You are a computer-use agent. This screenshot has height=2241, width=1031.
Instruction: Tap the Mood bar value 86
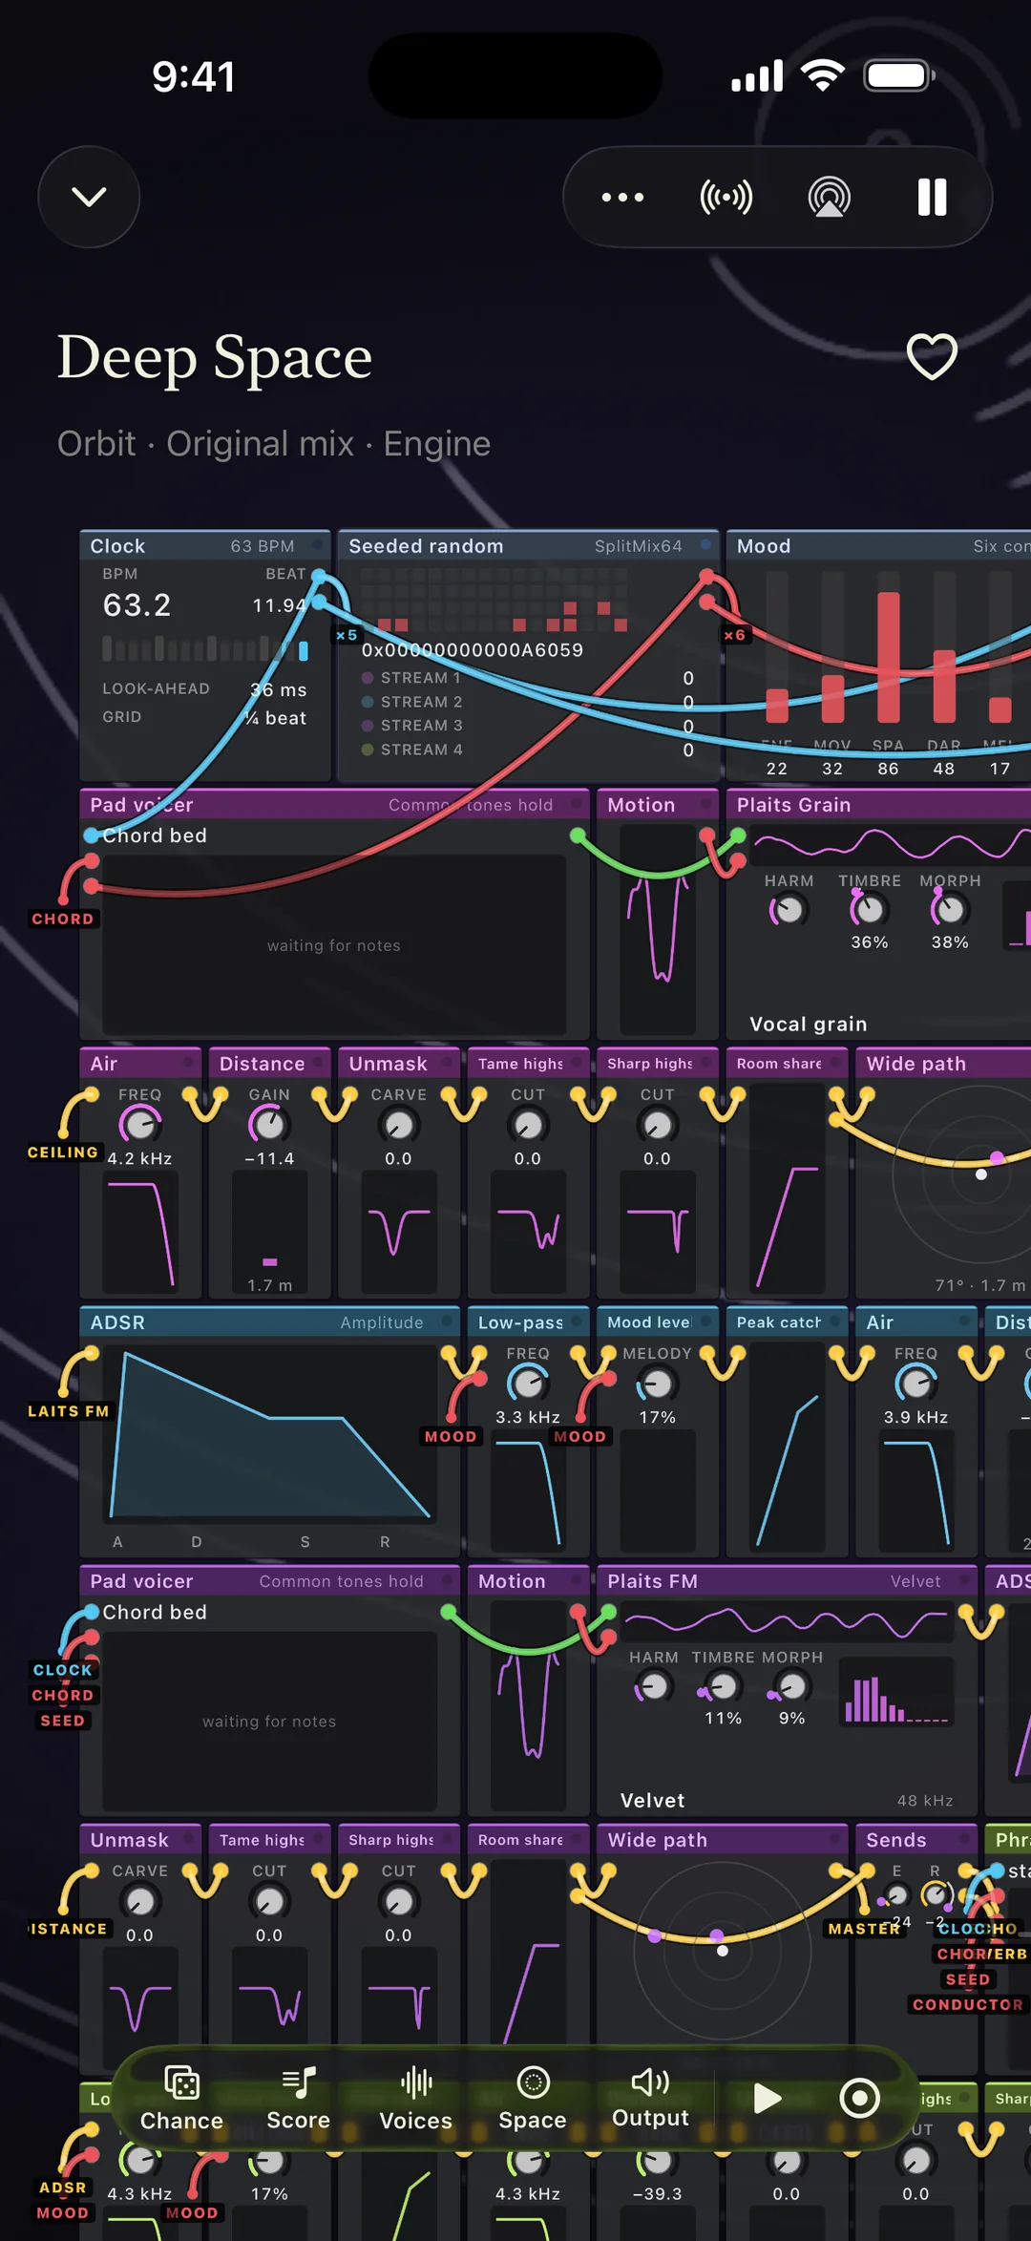pos(888,769)
